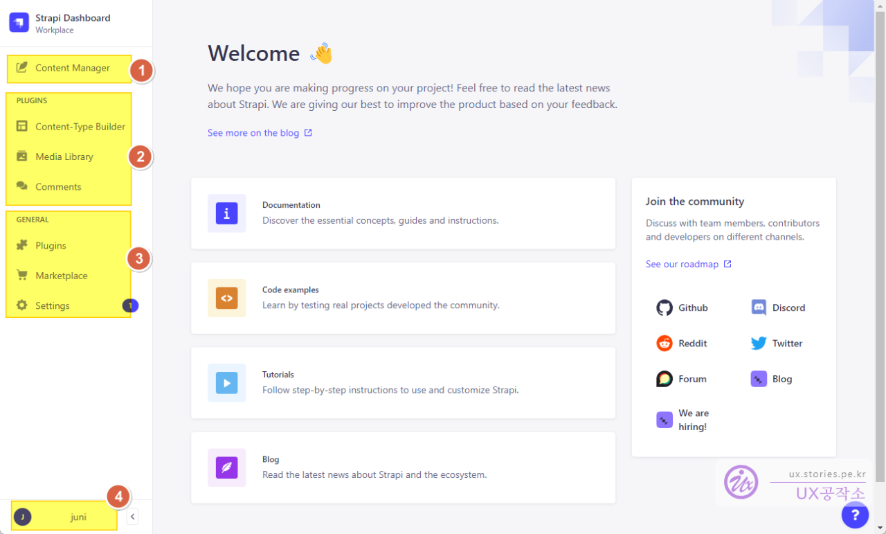The height and width of the screenshot is (534, 886).
Task: Click the Content-Type Builder layout icon
Action: click(x=21, y=126)
